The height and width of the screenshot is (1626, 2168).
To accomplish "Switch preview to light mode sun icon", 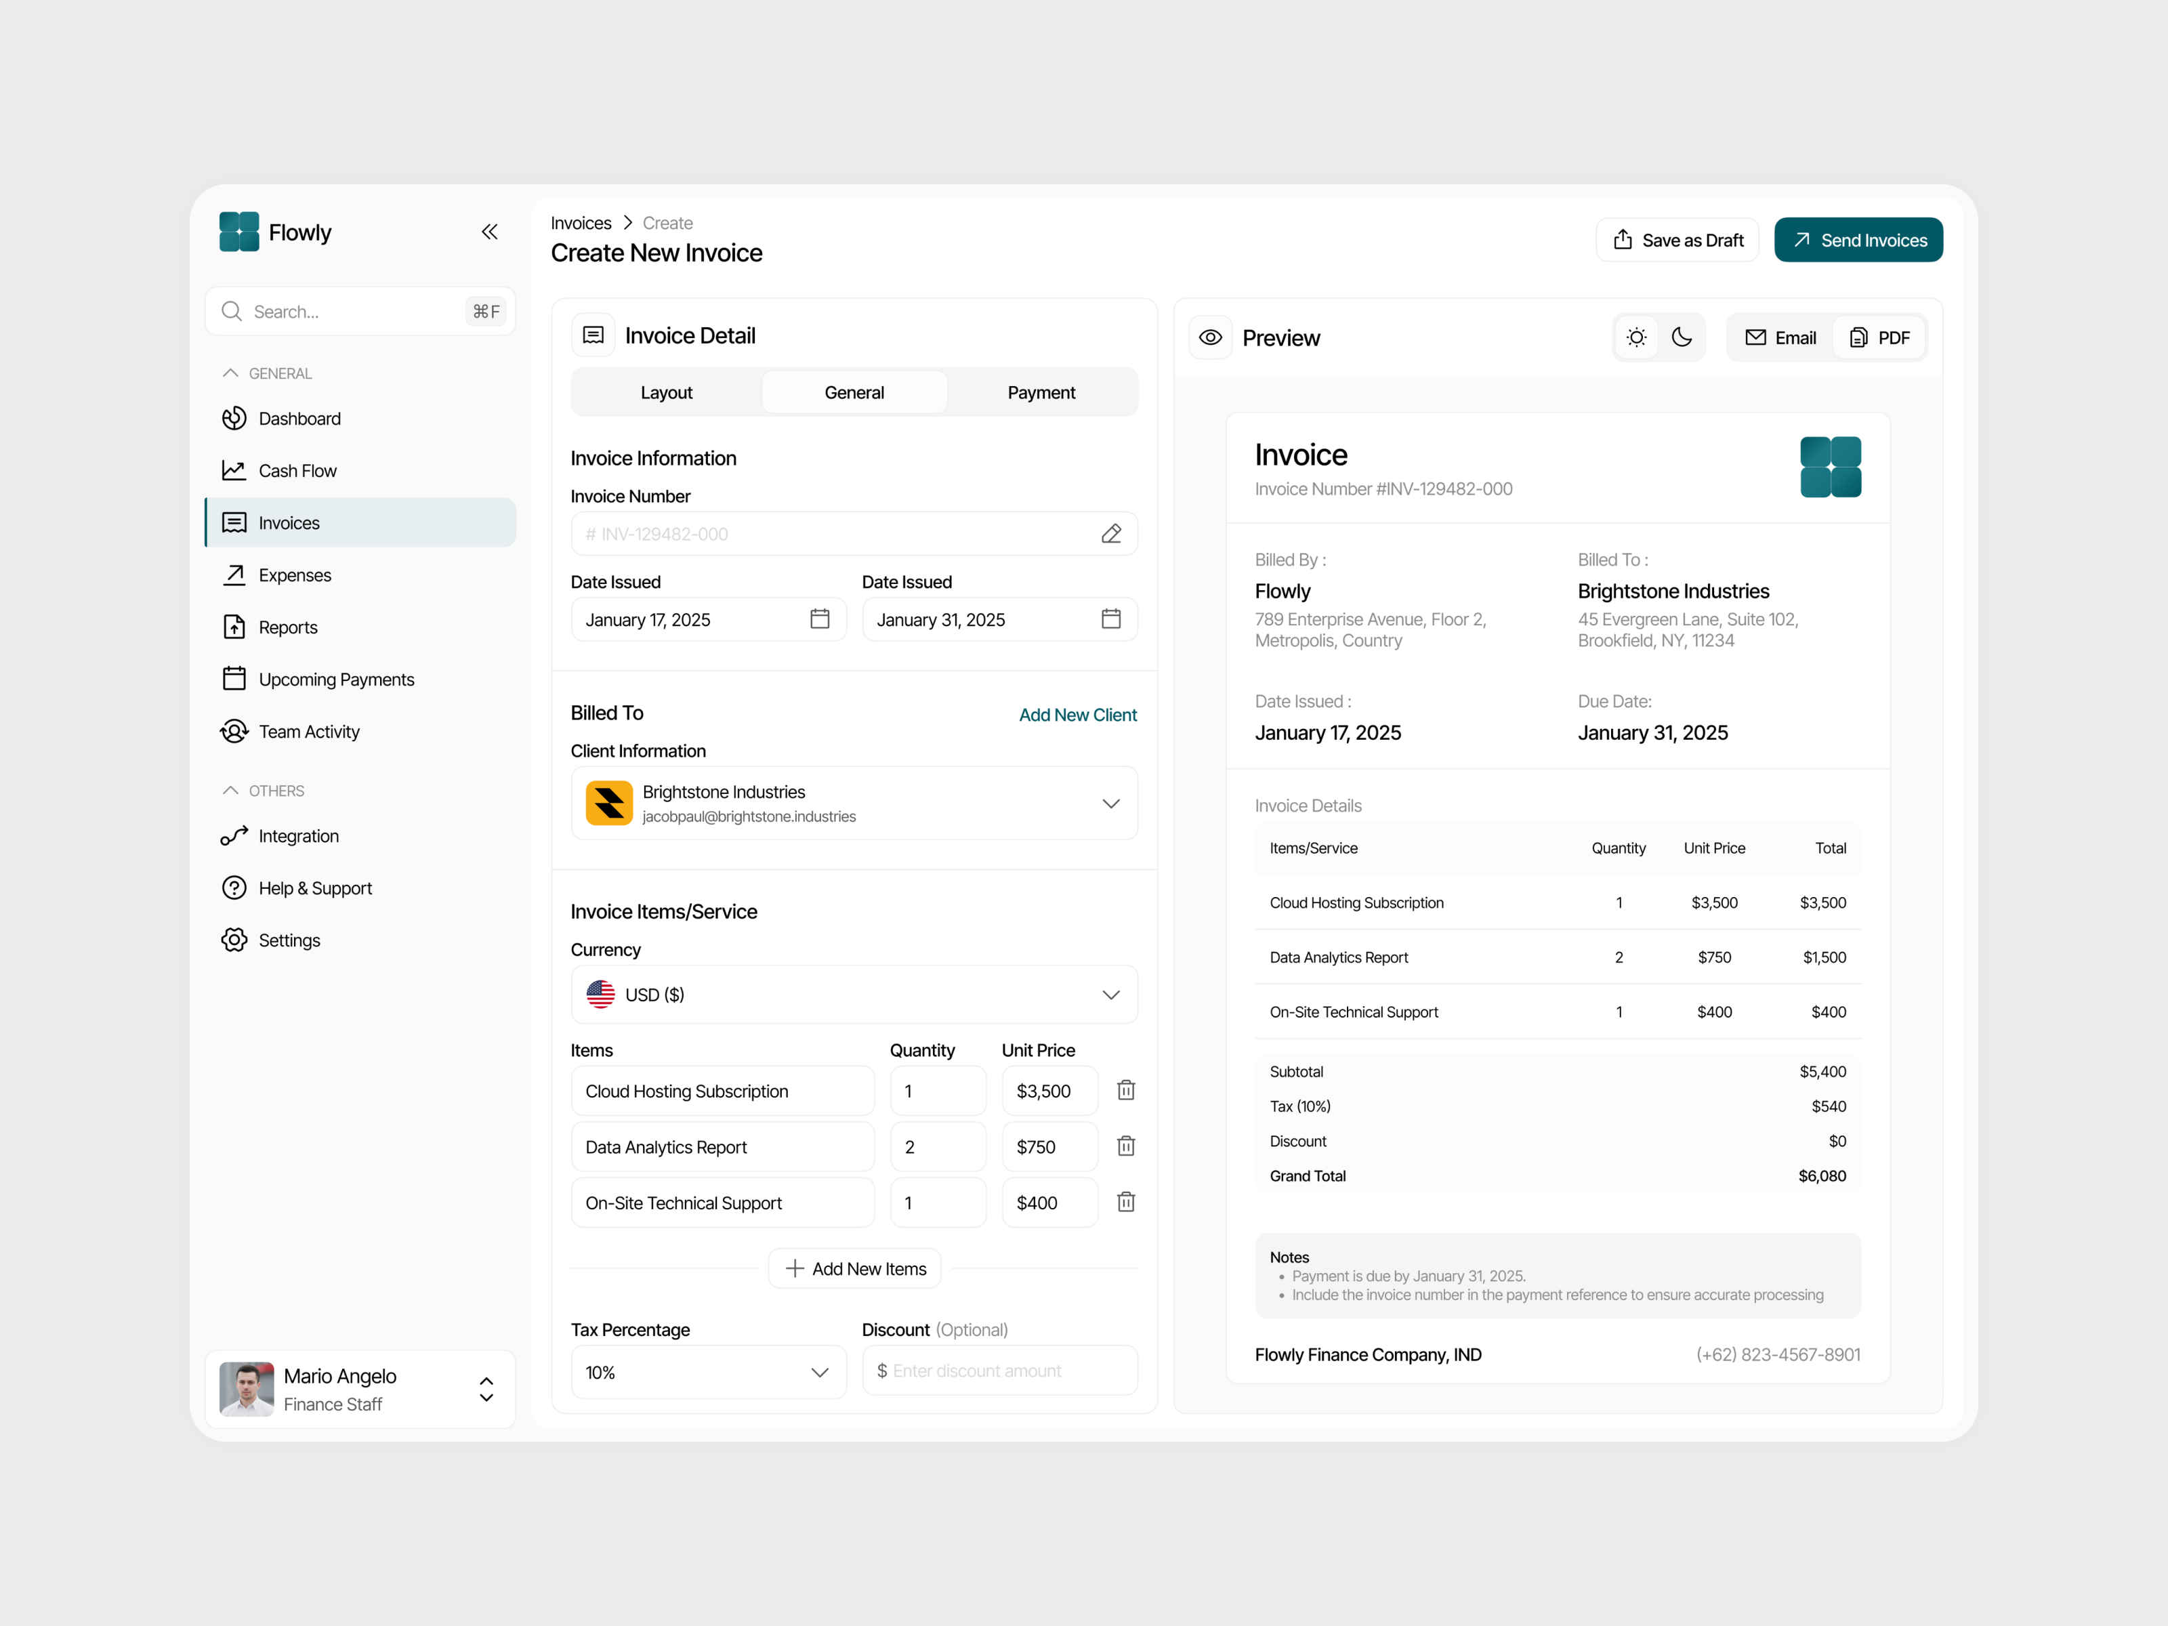I will pos(1635,338).
